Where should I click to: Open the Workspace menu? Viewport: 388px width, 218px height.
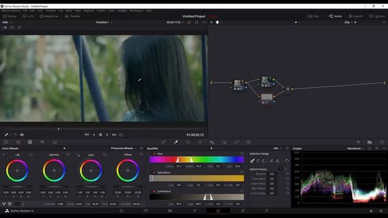[136, 11]
